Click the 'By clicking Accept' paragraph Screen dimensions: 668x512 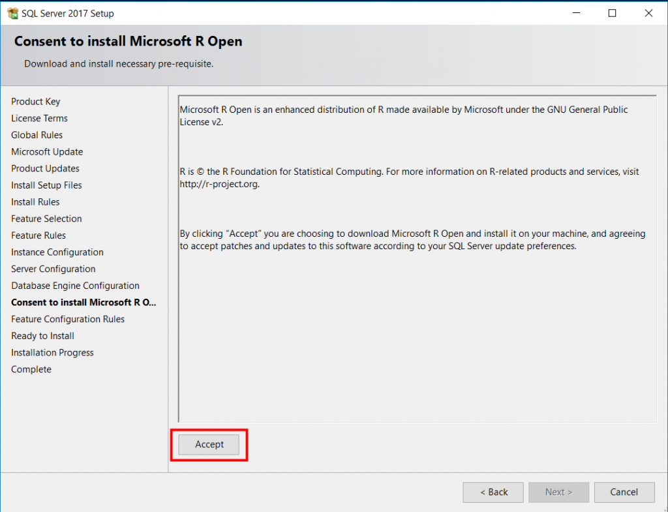click(x=412, y=240)
